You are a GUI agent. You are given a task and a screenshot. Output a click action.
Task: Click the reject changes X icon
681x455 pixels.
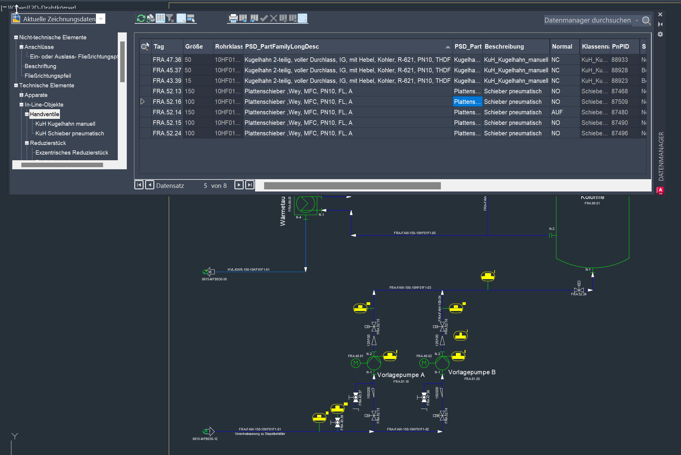click(x=273, y=18)
